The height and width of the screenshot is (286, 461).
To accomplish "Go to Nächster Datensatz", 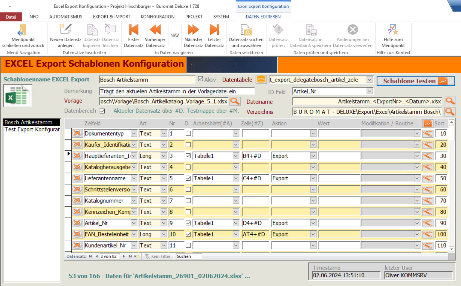I will coord(193,30).
